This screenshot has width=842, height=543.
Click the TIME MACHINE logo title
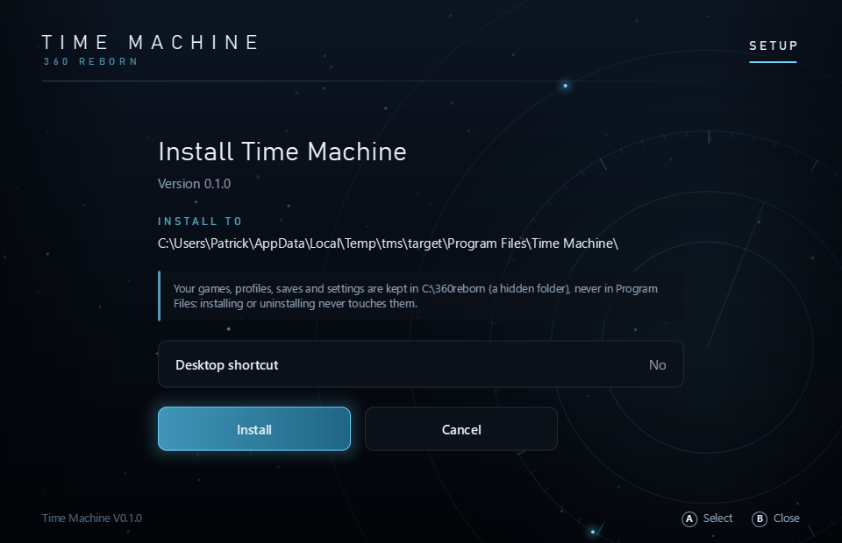pos(150,42)
